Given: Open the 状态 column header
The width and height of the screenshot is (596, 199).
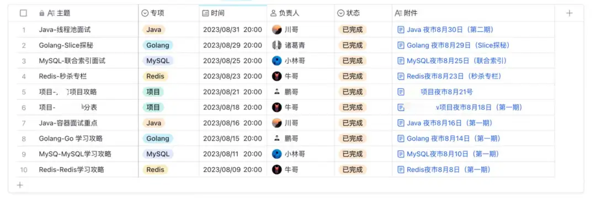Looking at the screenshot, I should [363, 13].
